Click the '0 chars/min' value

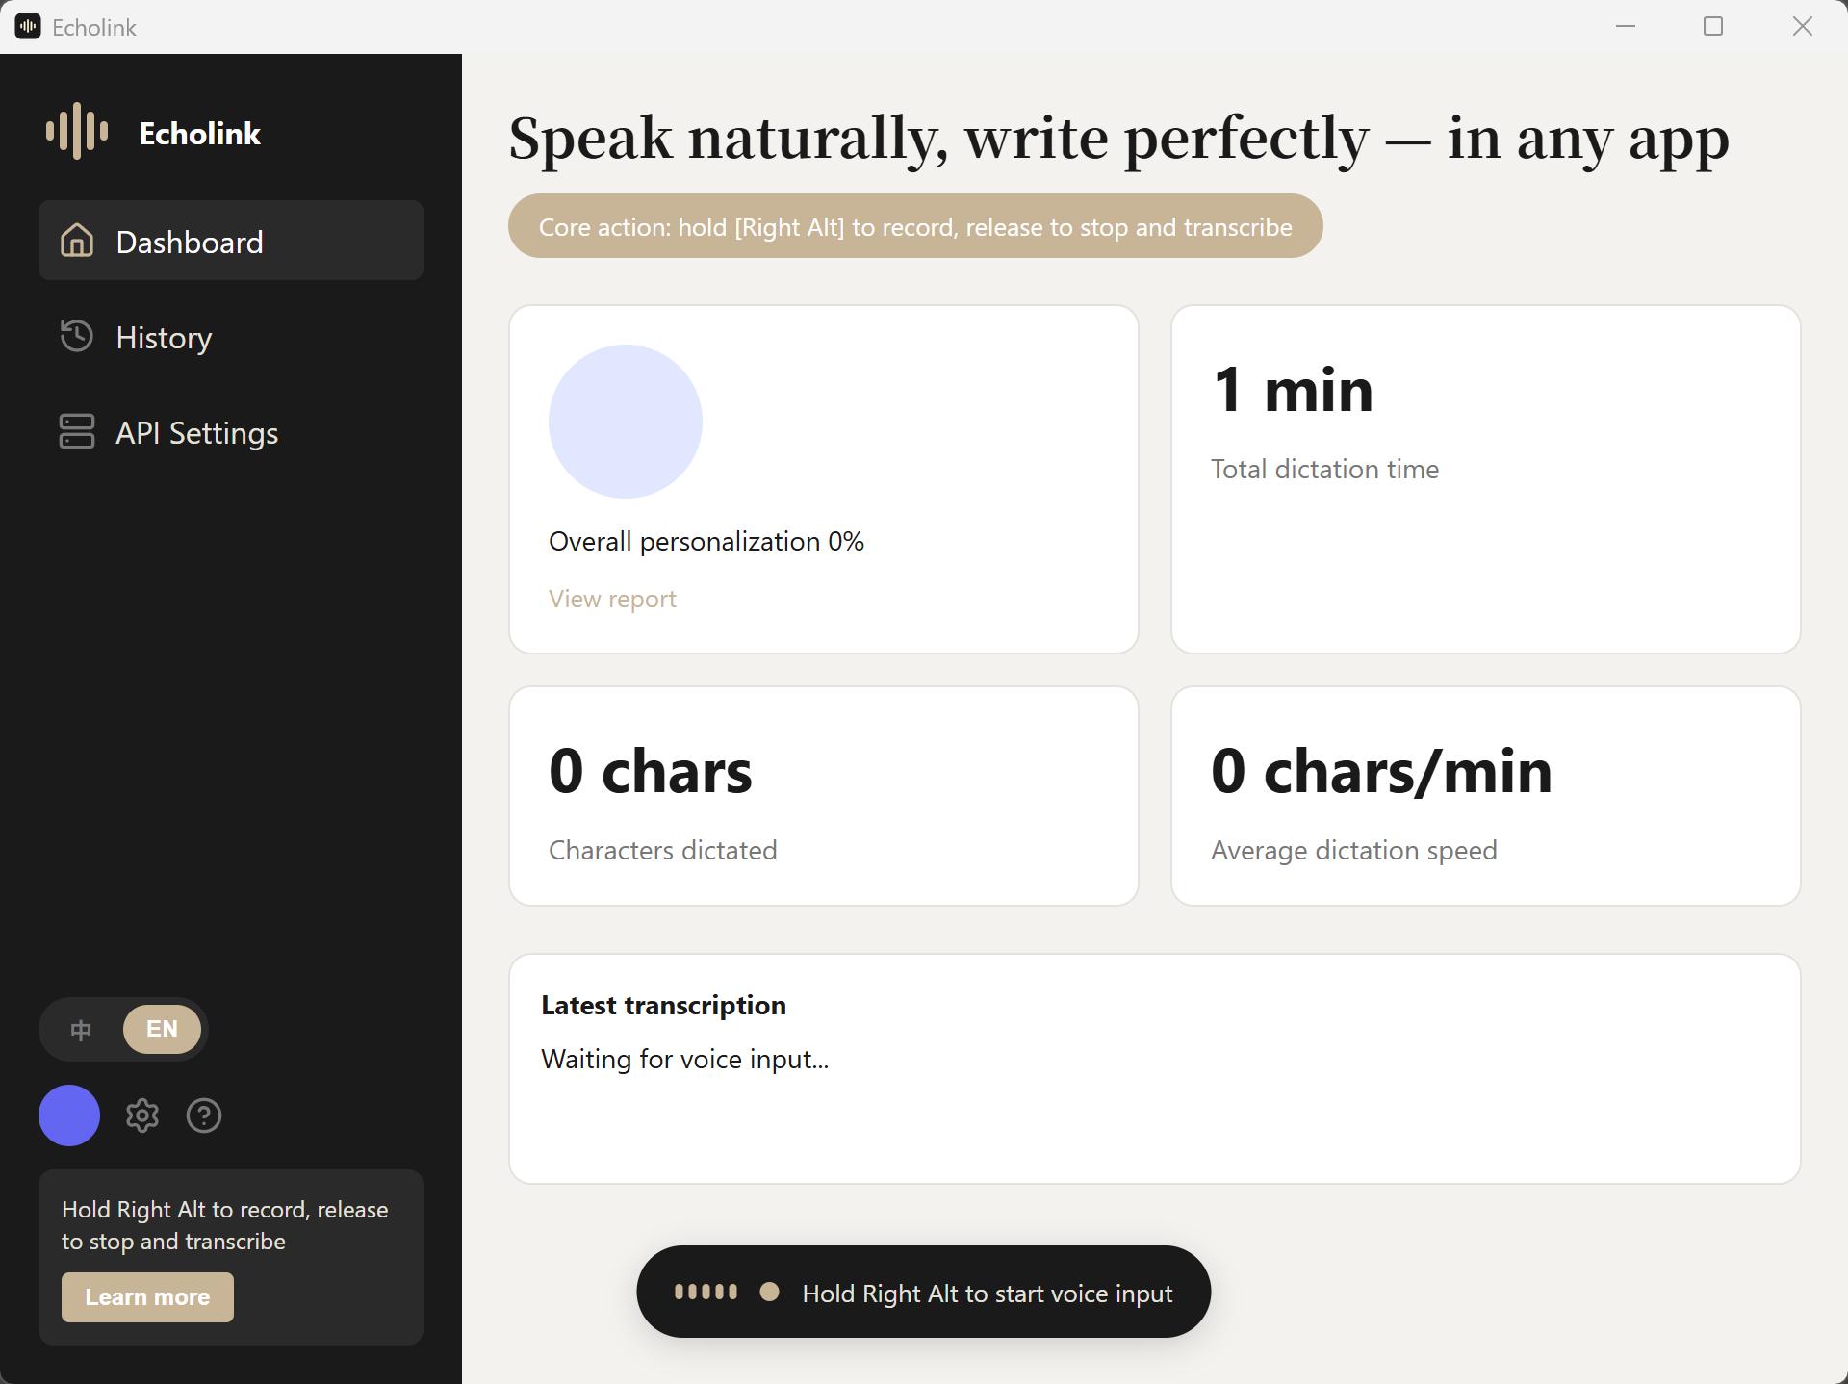[1381, 771]
